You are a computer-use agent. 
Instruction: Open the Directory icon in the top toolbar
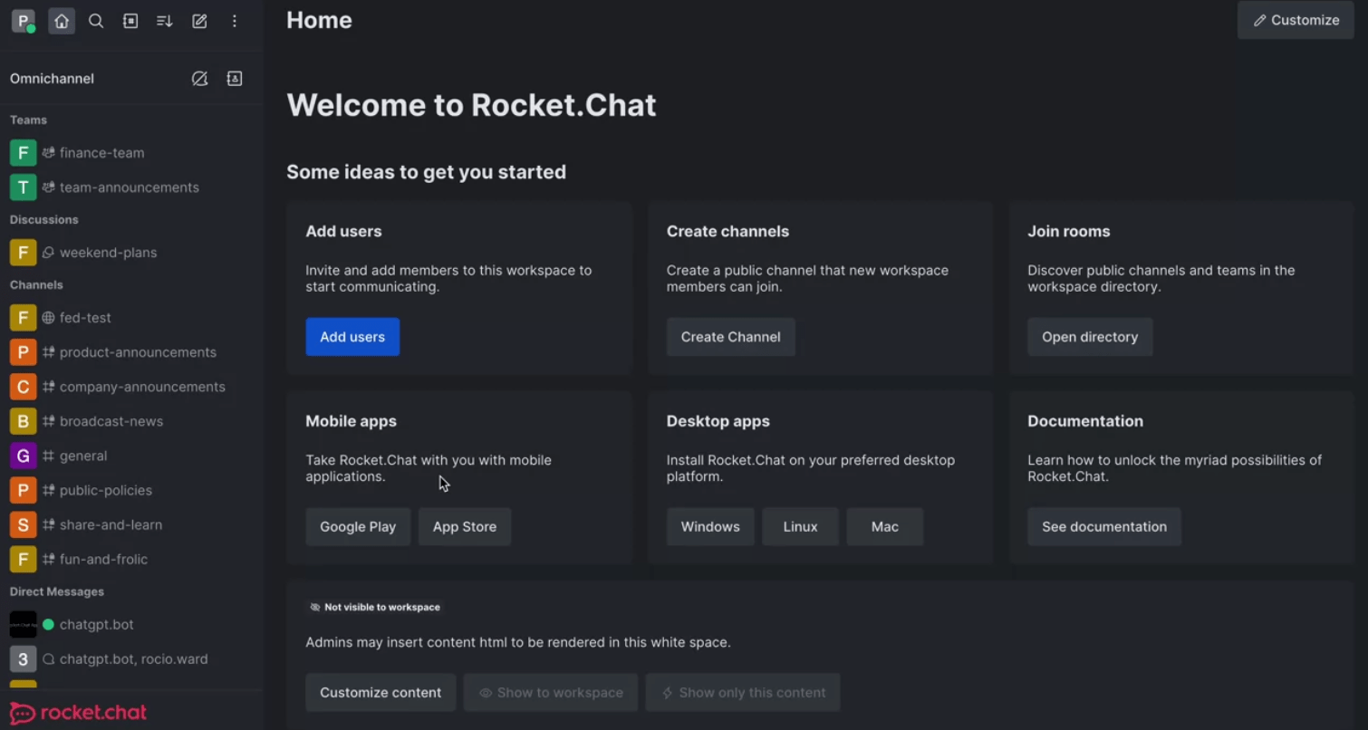(x=130, y=21)
